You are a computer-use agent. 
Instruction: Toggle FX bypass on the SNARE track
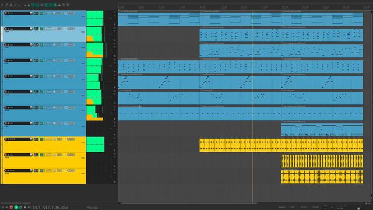tap(44, 139)
